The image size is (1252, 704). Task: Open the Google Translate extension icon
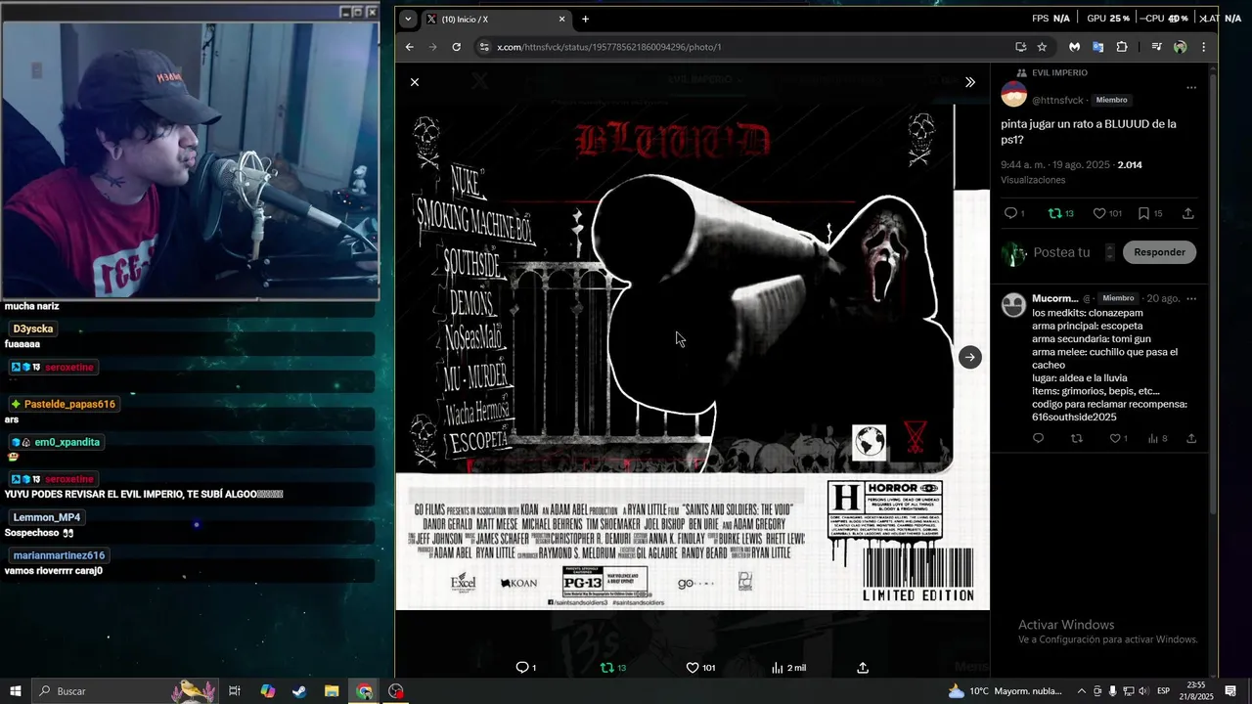tap(1098, 47)
